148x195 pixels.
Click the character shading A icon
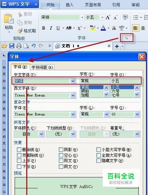[x=114, y=28]
